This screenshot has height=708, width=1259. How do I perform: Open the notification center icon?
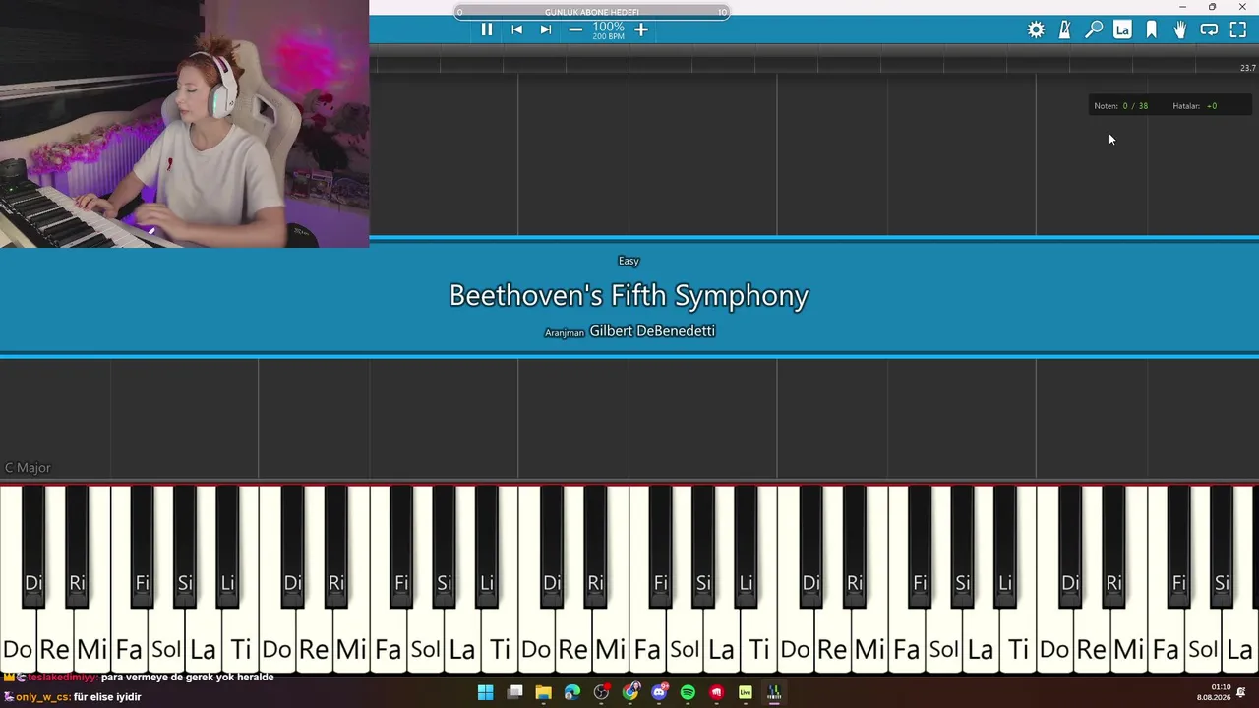tap(1242, 692)
